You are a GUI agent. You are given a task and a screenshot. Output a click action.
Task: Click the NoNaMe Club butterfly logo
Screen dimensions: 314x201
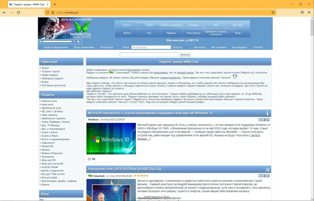click(82, 27)
